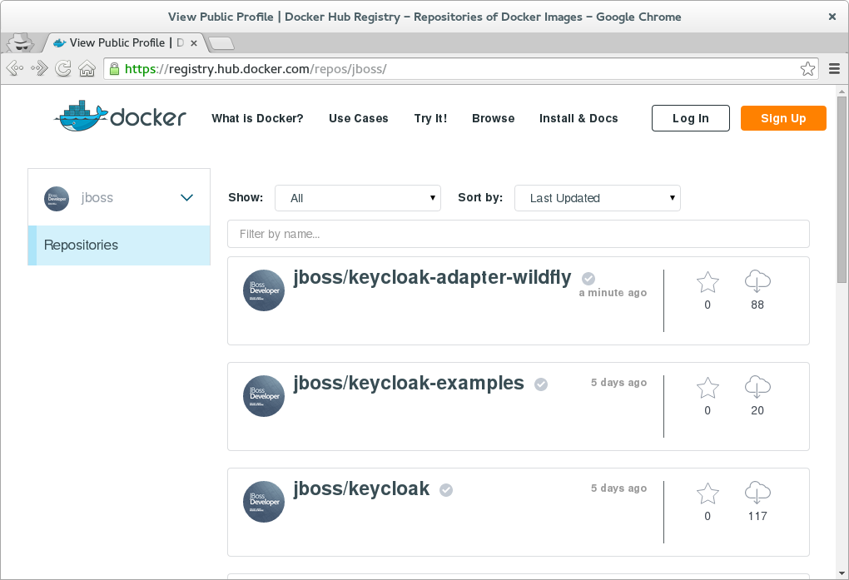Click the orange Sign Up button
Screen dimensions: 849x580
782,117
